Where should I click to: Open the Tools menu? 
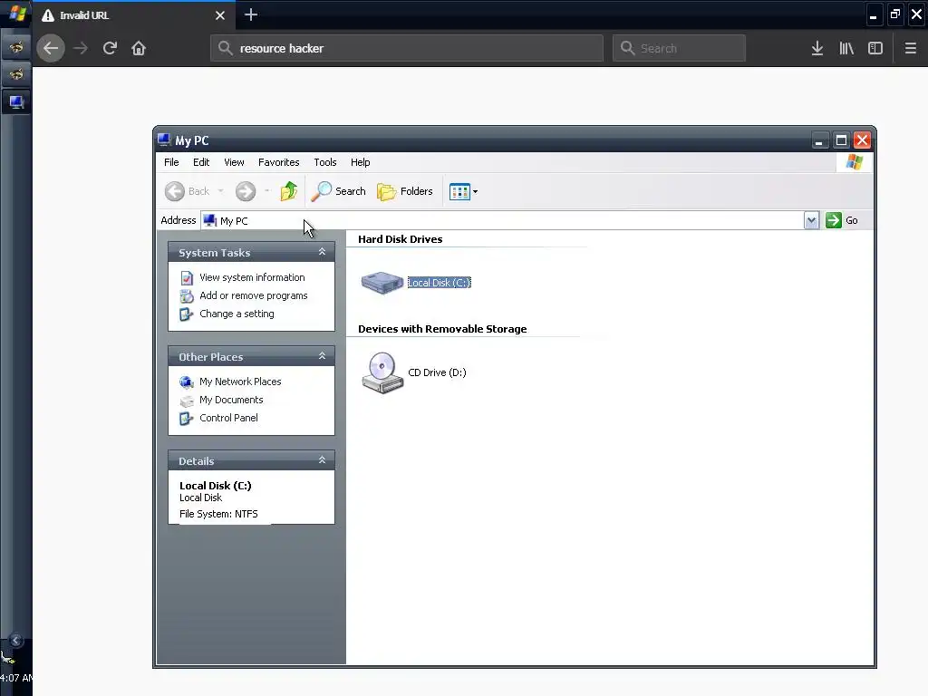[x=325, y=162]
